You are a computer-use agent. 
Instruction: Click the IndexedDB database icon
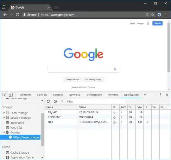pyautogui.click(x=8, y=123)
